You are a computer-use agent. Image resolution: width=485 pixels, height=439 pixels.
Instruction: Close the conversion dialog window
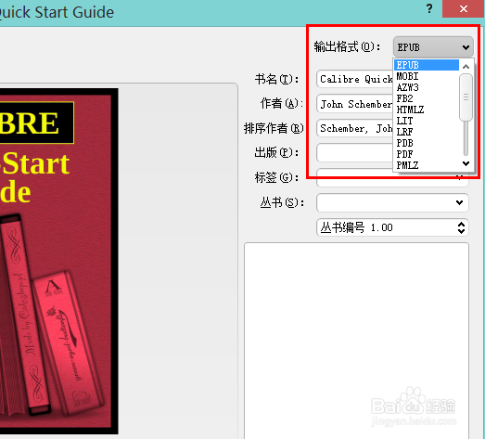pos(463,8)
